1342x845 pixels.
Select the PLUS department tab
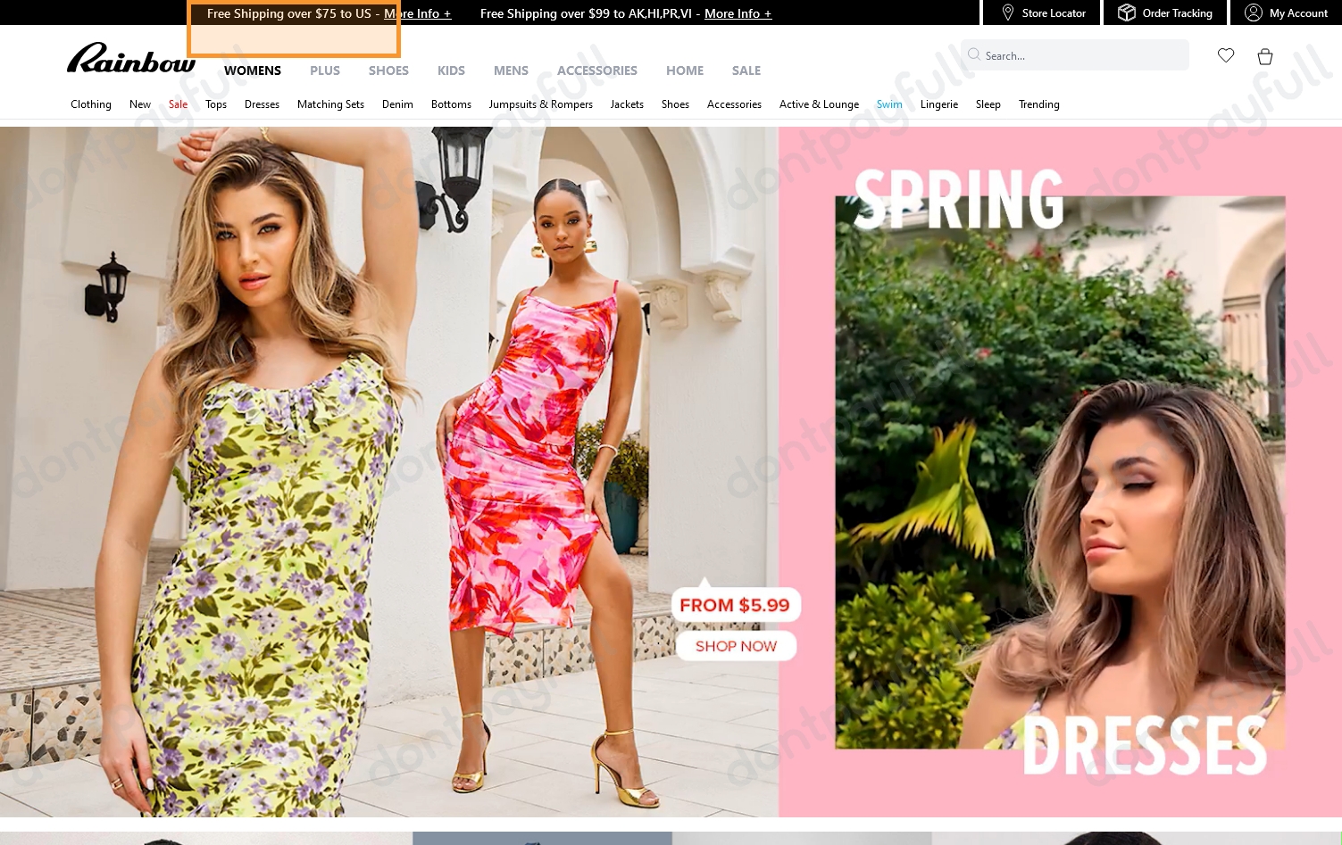pyautogui.click(x=325, y=70)
